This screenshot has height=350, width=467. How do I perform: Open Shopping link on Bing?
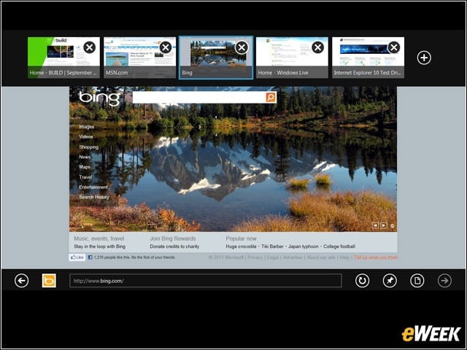(89, 147)
